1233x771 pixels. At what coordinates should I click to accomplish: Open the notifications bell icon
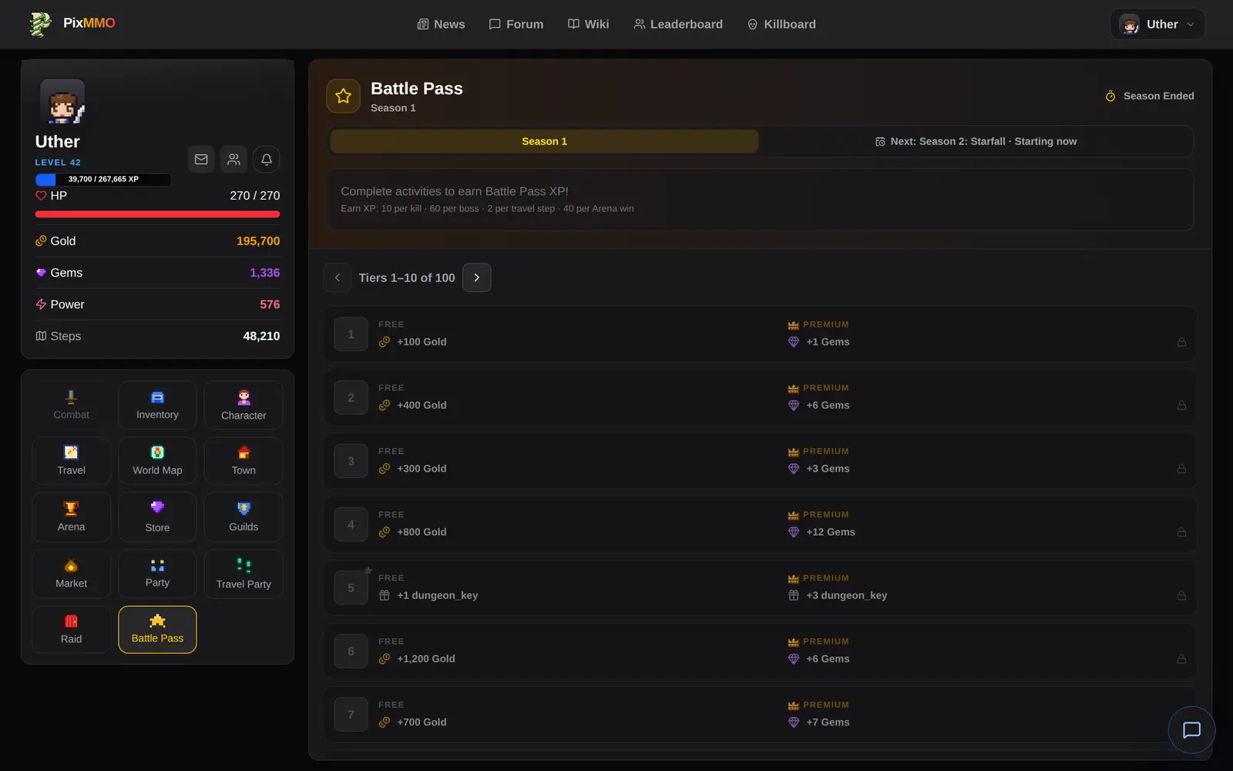tap(267, 160)
